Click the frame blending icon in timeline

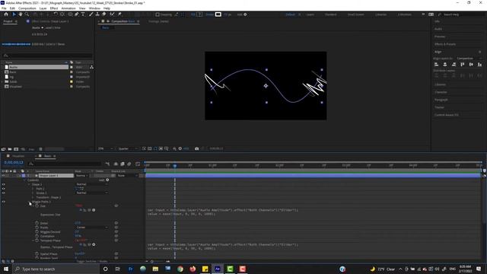pyautogui.click(x=123, y=164)
